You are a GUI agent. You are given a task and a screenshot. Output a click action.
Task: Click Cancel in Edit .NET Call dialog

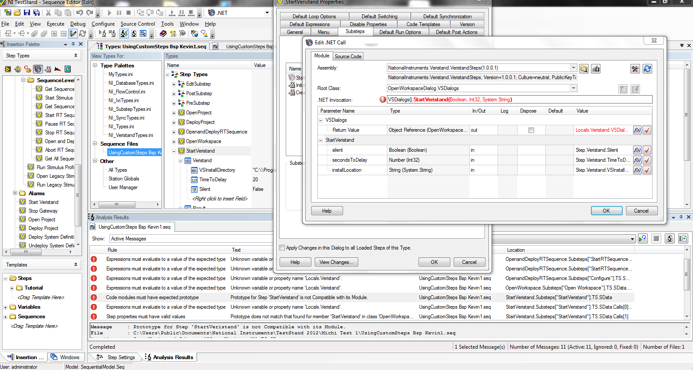[x=641, y=211]
